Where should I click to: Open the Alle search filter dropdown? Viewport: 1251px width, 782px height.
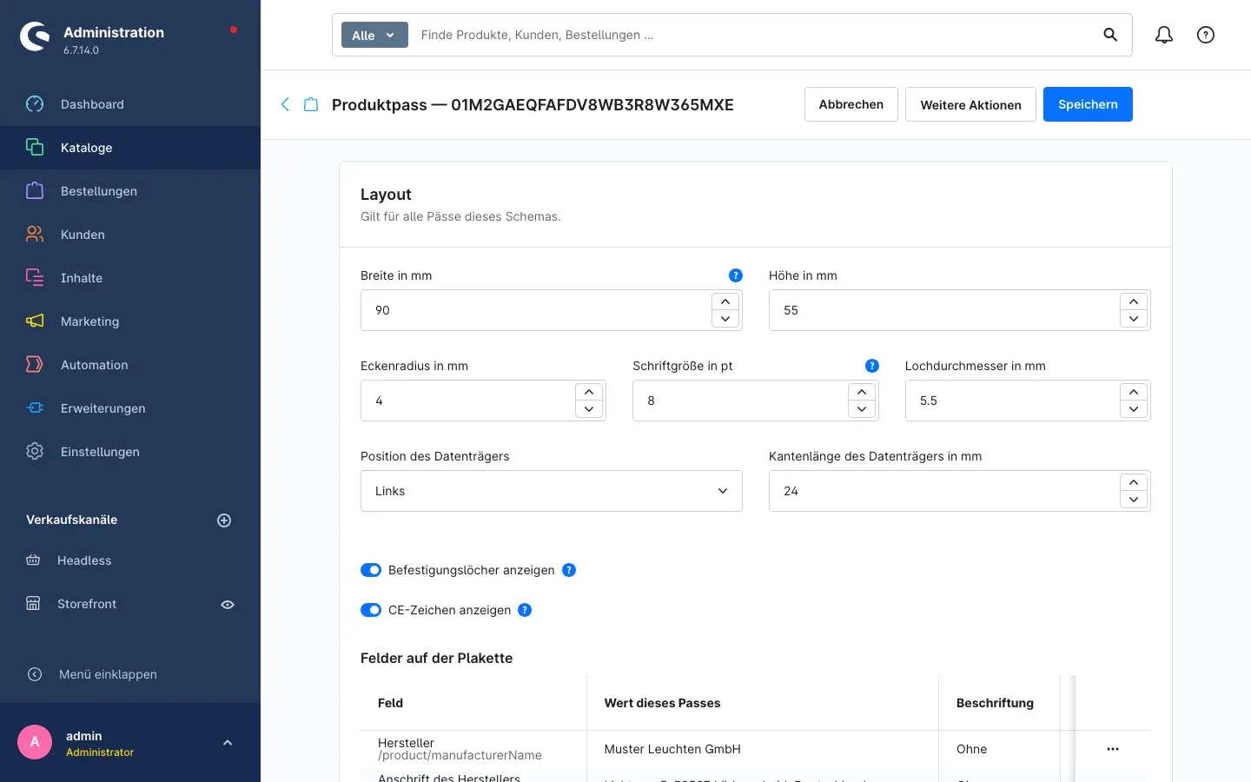click(x=374, y=35)
